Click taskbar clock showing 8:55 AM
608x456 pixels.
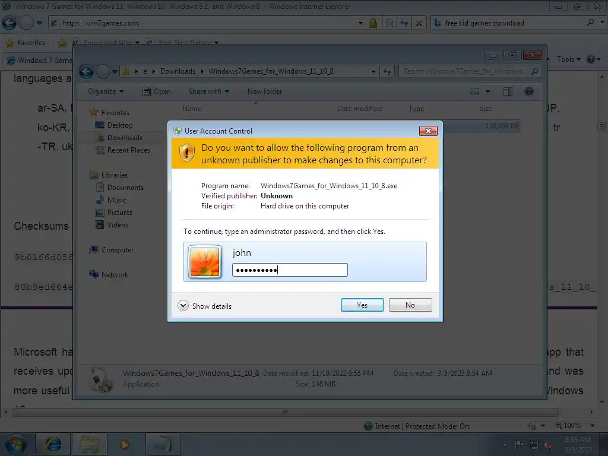point(578,445)
